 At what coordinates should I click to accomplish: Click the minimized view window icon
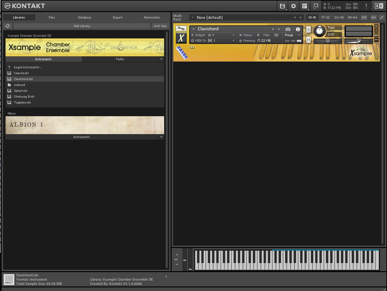316,6
